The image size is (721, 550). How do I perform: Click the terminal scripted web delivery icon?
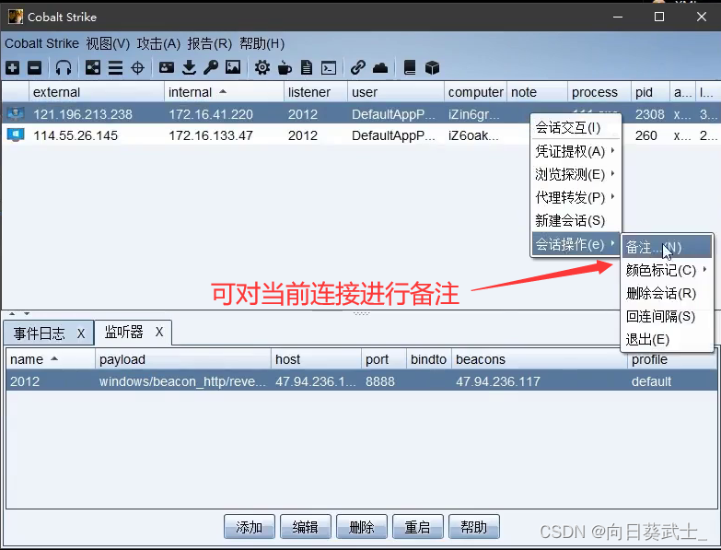point(329,68)
